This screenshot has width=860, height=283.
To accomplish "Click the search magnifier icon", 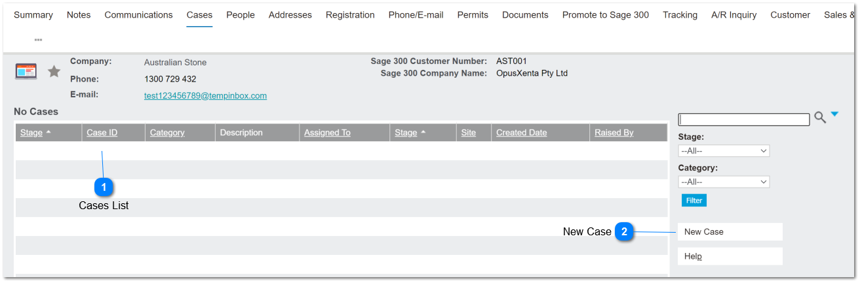I will coord(820,118).
